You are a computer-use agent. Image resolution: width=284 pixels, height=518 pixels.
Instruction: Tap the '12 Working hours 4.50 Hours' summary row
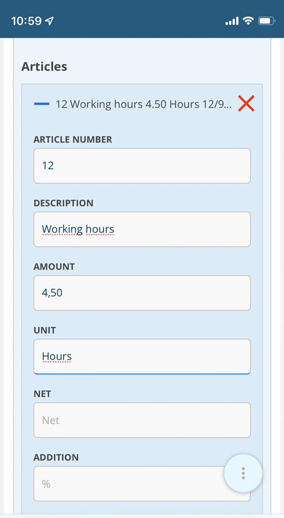[143, 104]
